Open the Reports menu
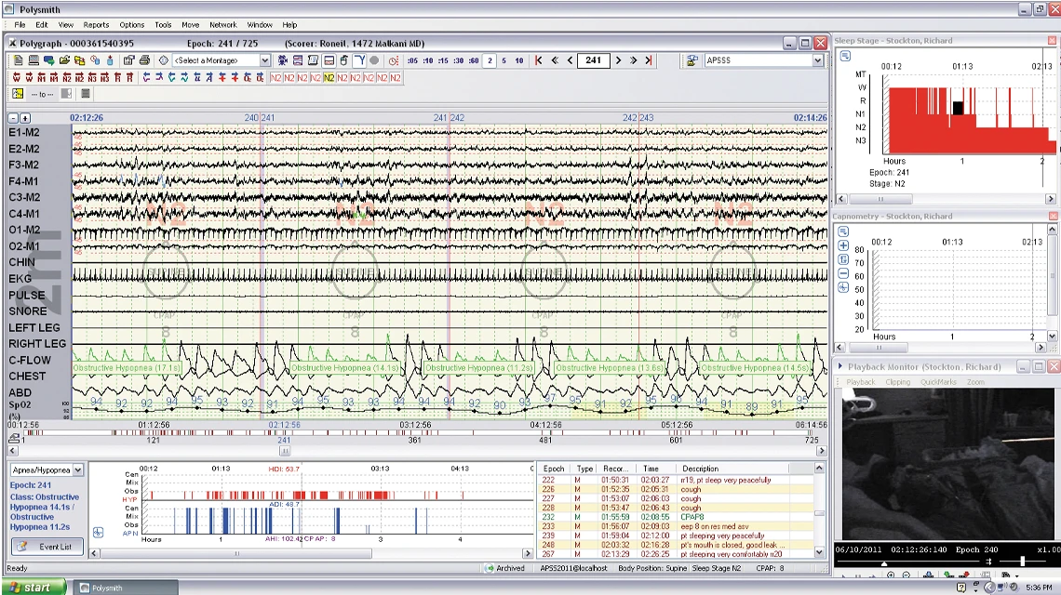 point(96,25)
